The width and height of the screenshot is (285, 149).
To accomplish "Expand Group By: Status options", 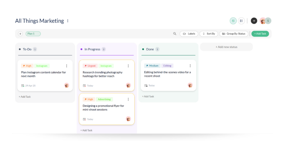I will [234, 34].
